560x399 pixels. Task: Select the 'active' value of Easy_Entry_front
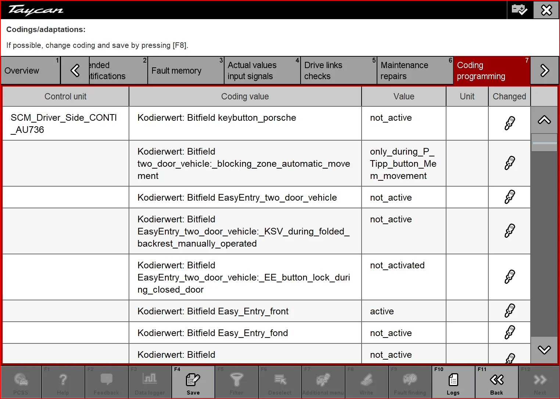click(382, 311)
